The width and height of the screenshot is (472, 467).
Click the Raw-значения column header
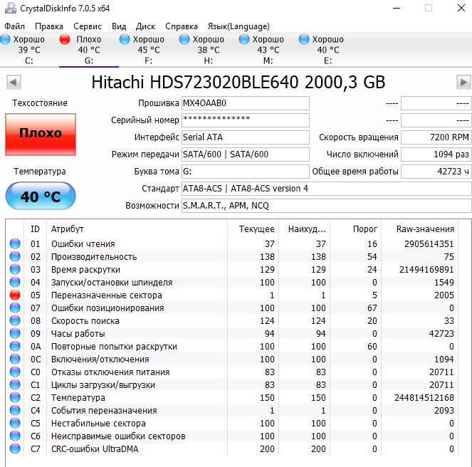(425, 229)
